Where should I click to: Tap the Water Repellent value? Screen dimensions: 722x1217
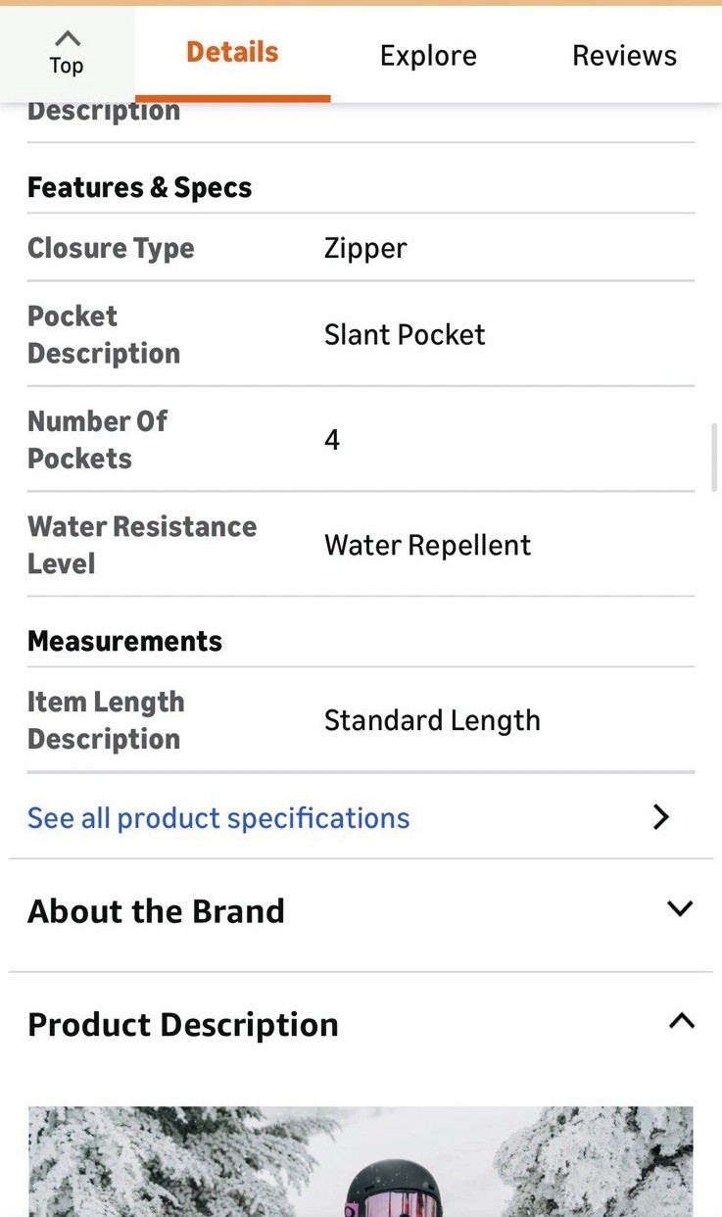tap(427, 546)
